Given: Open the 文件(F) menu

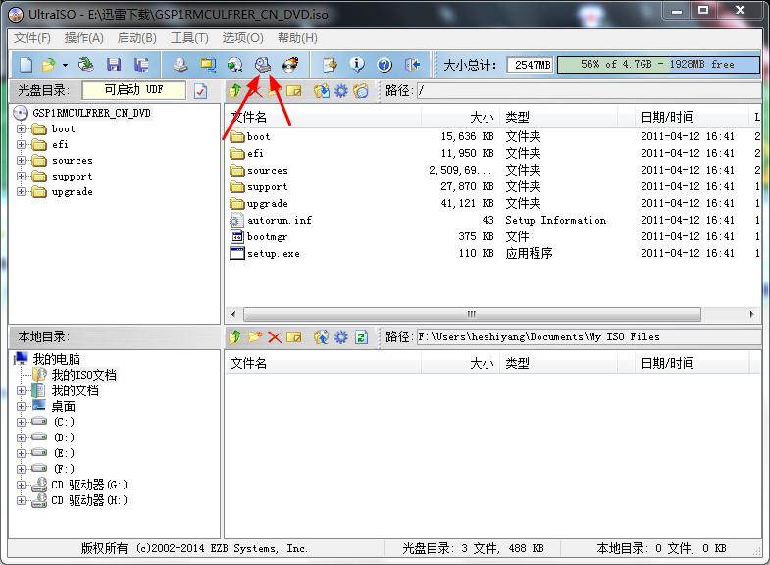Looking at the screenshot, I should coord(32,38).
